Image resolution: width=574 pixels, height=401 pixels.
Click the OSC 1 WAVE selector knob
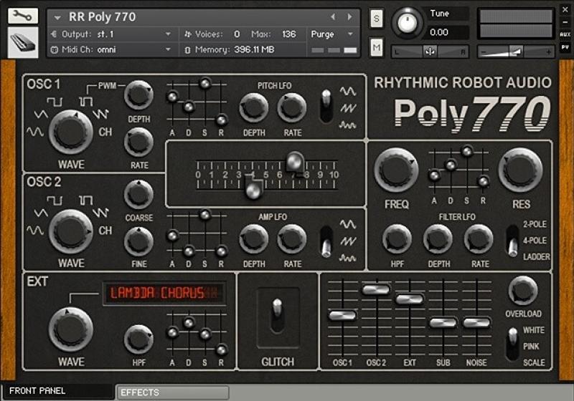tap(70, 132)
